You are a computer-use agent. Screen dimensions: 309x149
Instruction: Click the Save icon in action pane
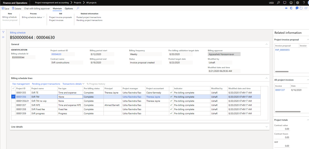(3, 9)
